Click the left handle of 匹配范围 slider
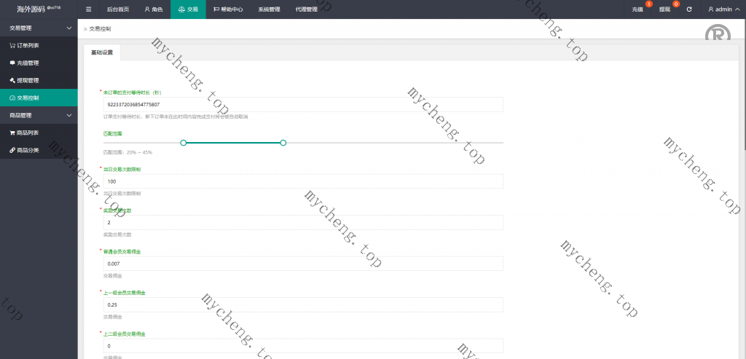The width and height of the screenshot is (746, 359). (183, 143)
